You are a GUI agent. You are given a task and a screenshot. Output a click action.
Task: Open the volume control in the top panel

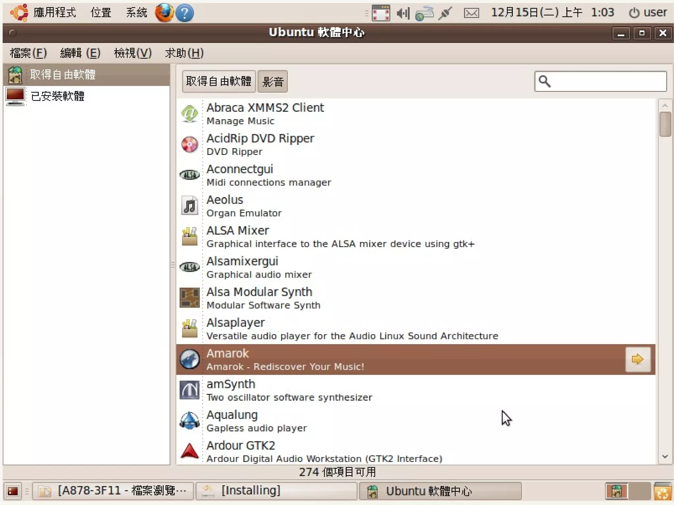[x=403, y=13]
